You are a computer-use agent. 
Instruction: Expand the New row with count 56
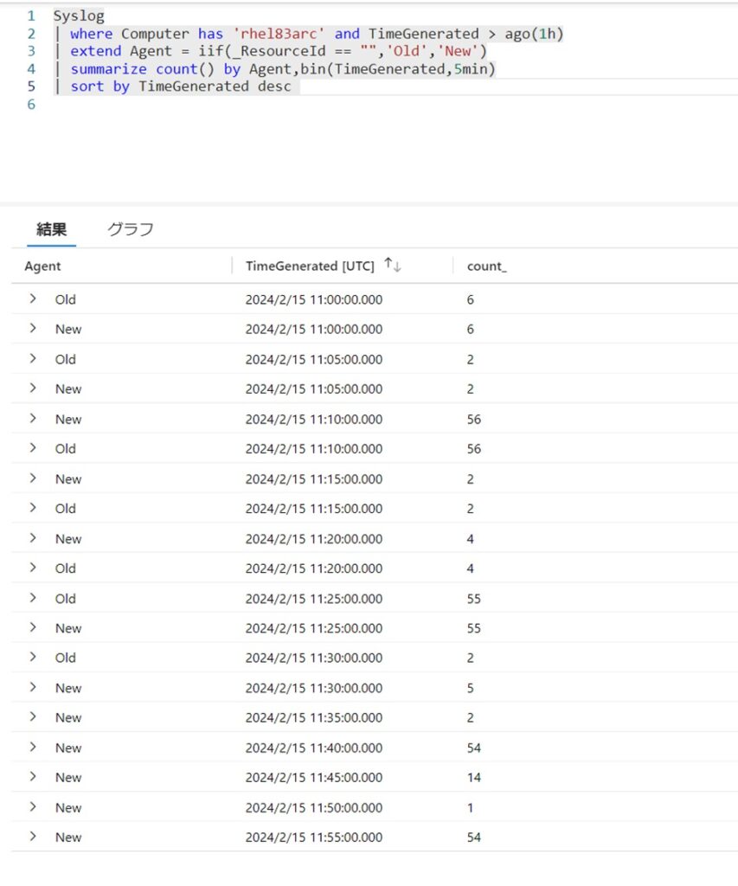point(32,419)
